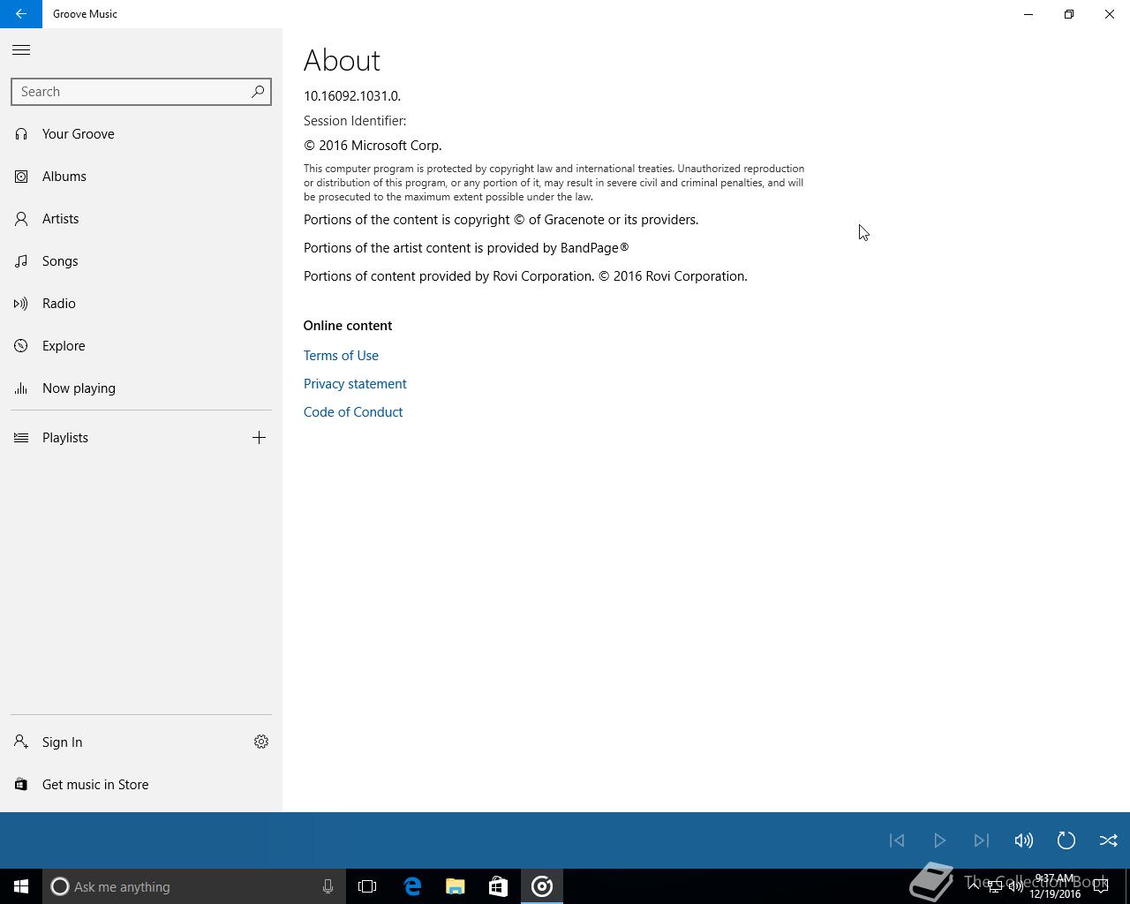The width and height of the screenshot is (1130, 904).
Task: Click the © 2016 Microsoft Corp. text
Action: pyautogui.click(x=373, y=146)
